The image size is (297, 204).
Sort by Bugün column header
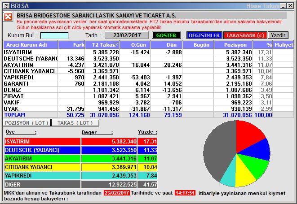[198, 45]
